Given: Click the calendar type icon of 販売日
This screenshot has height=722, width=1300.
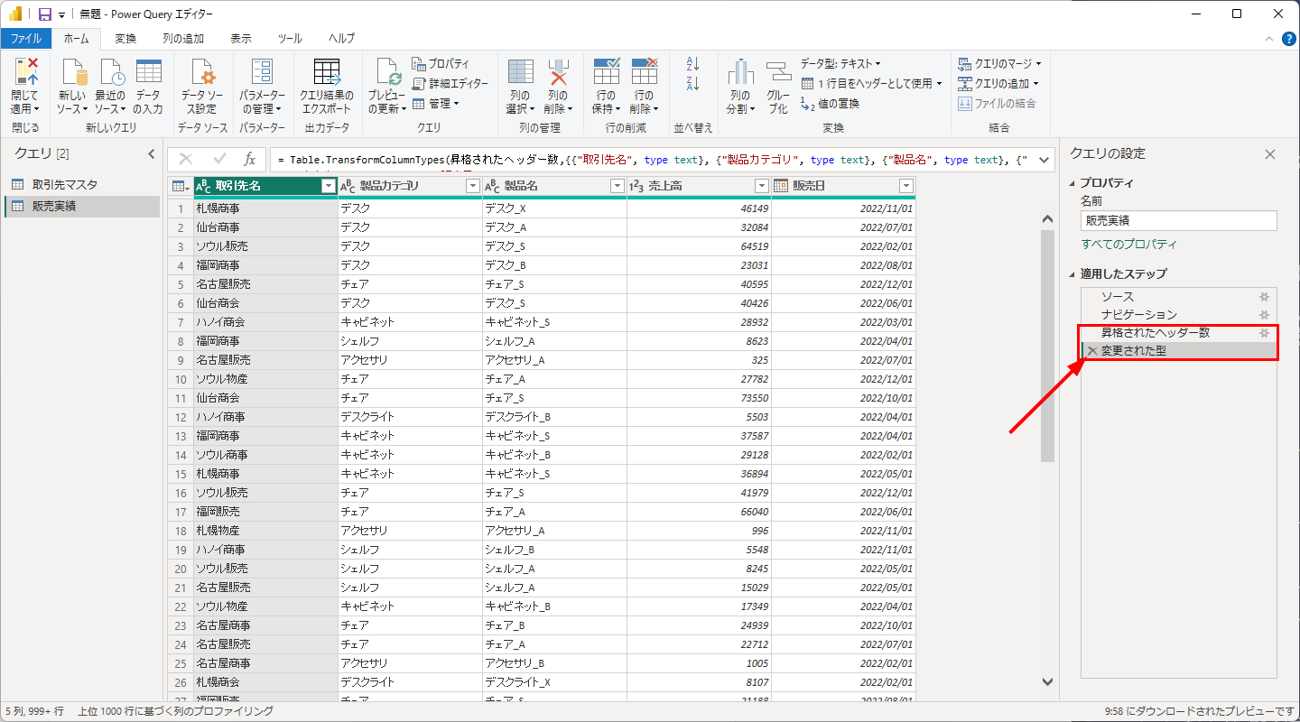Looking at the screenshot, I should point(782,186).
